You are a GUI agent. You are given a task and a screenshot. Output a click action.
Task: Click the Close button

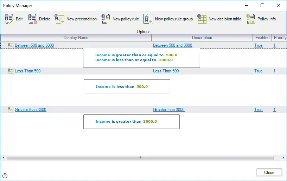coord(269,173)
